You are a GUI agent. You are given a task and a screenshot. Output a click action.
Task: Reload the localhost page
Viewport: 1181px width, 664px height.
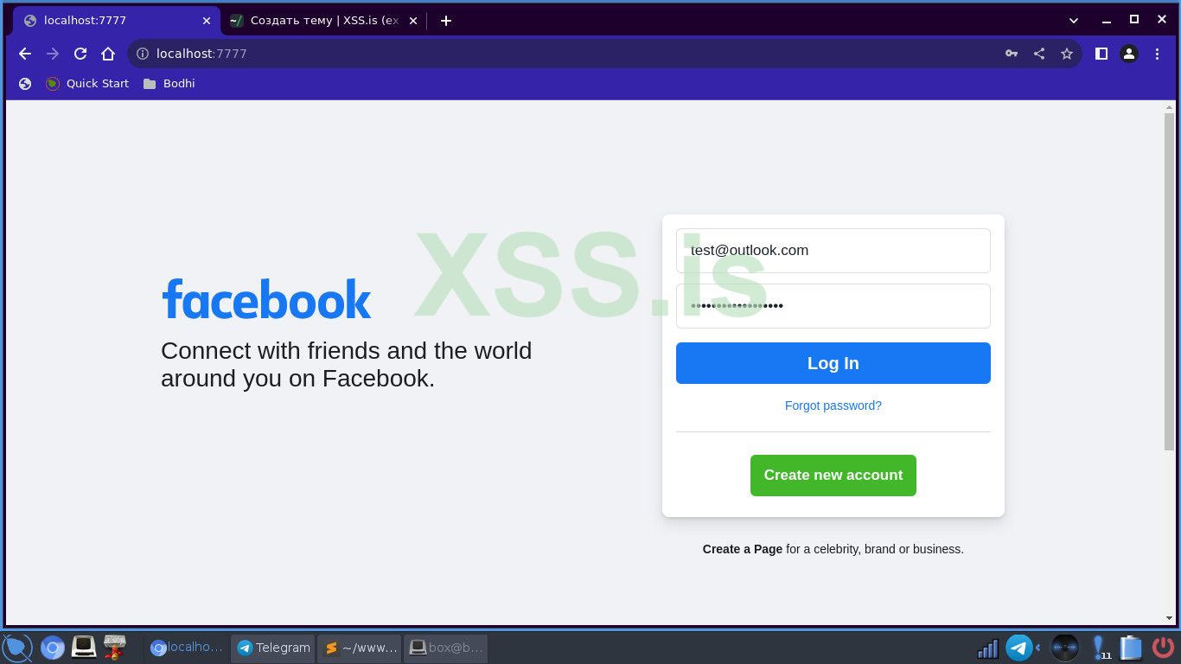[80, 54]
